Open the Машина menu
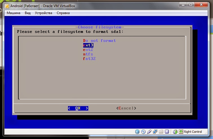The width and height of the screenshot is (213, 139). point(14,13)
